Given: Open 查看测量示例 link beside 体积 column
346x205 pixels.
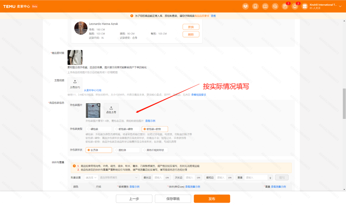Looking at the screenshot, I should pyautogui.click(x=192, y=187).
